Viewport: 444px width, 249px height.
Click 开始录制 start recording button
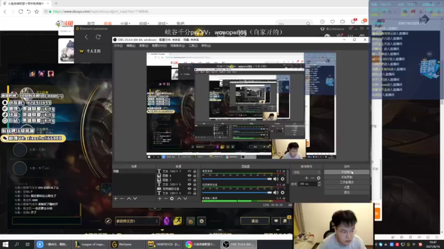(x=346, y=177)
